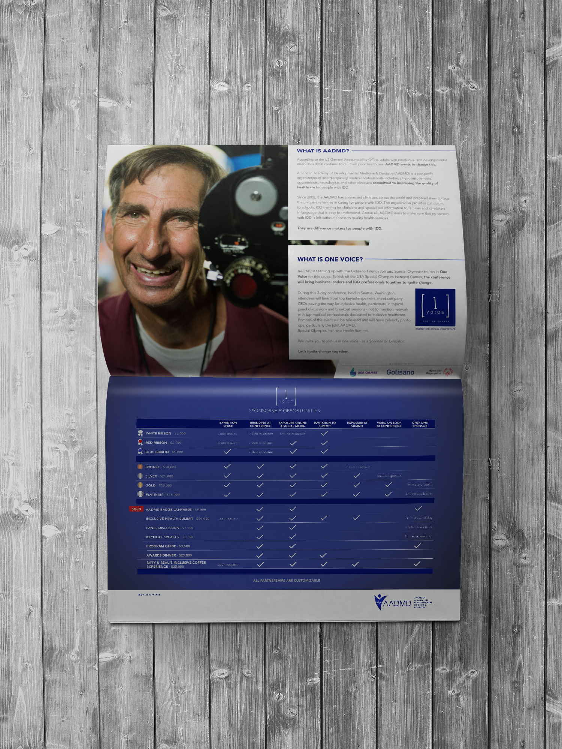Click the "VIDEO ON LOOP AT CONFERENCE" column header
This screenshot has width=562, height=749.
tap(389, 424)
